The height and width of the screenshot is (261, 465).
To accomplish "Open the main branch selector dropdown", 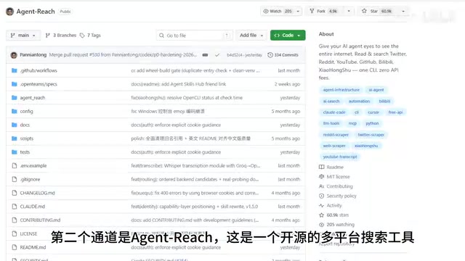I will click(23, 36).
